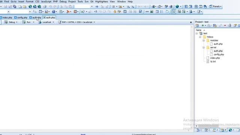
Task: Click the Open file folder icon
Action: point(24,6)
